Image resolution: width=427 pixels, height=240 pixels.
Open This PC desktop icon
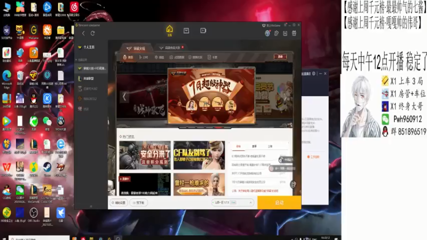(6, 9)
